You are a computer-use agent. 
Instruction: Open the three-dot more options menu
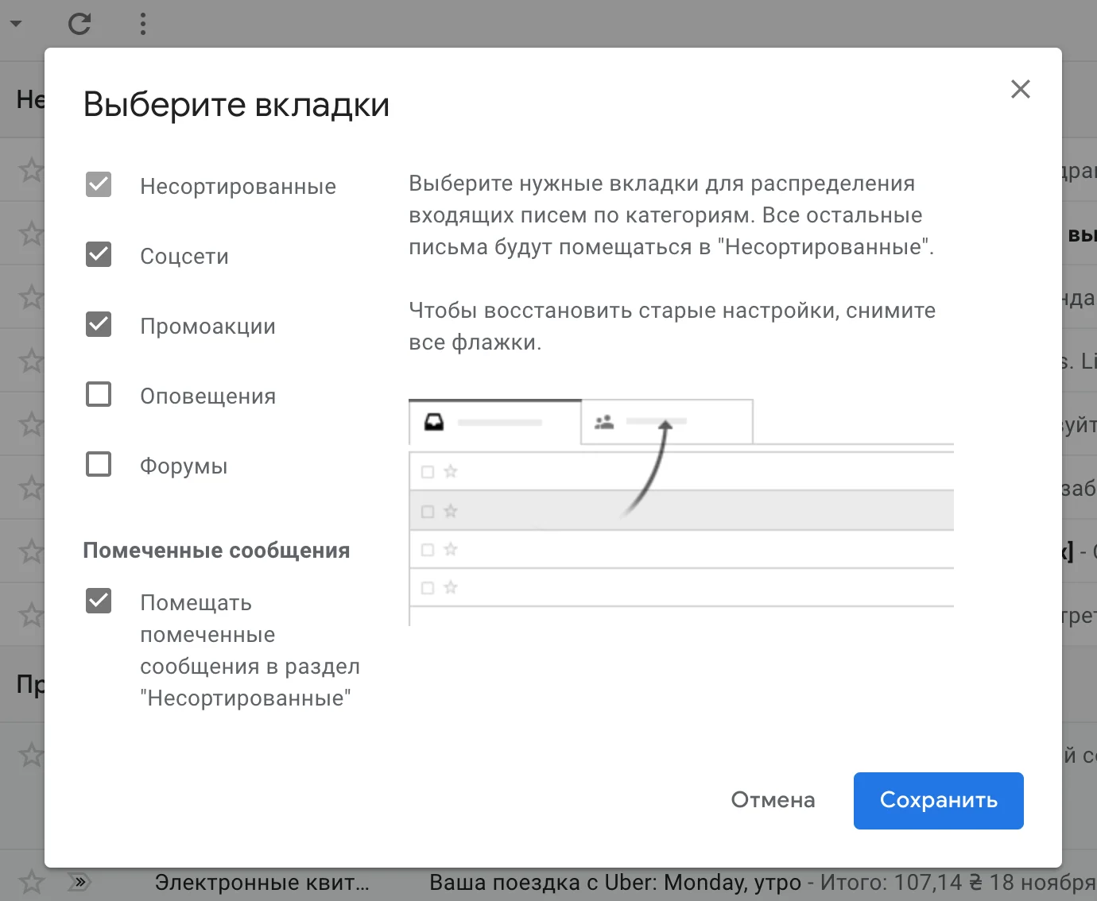(143, 24)
